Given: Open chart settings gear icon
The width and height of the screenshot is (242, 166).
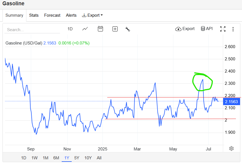Looking at the screenshot, I should (231, 148).
